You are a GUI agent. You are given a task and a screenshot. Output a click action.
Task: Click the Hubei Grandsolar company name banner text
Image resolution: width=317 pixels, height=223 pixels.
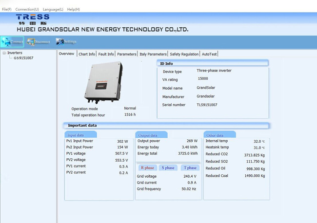tap(102, 30)
